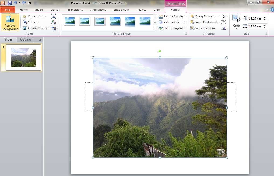
Task: Open PowerPoint Help question mark icon
Action: (x=272, y=10)
